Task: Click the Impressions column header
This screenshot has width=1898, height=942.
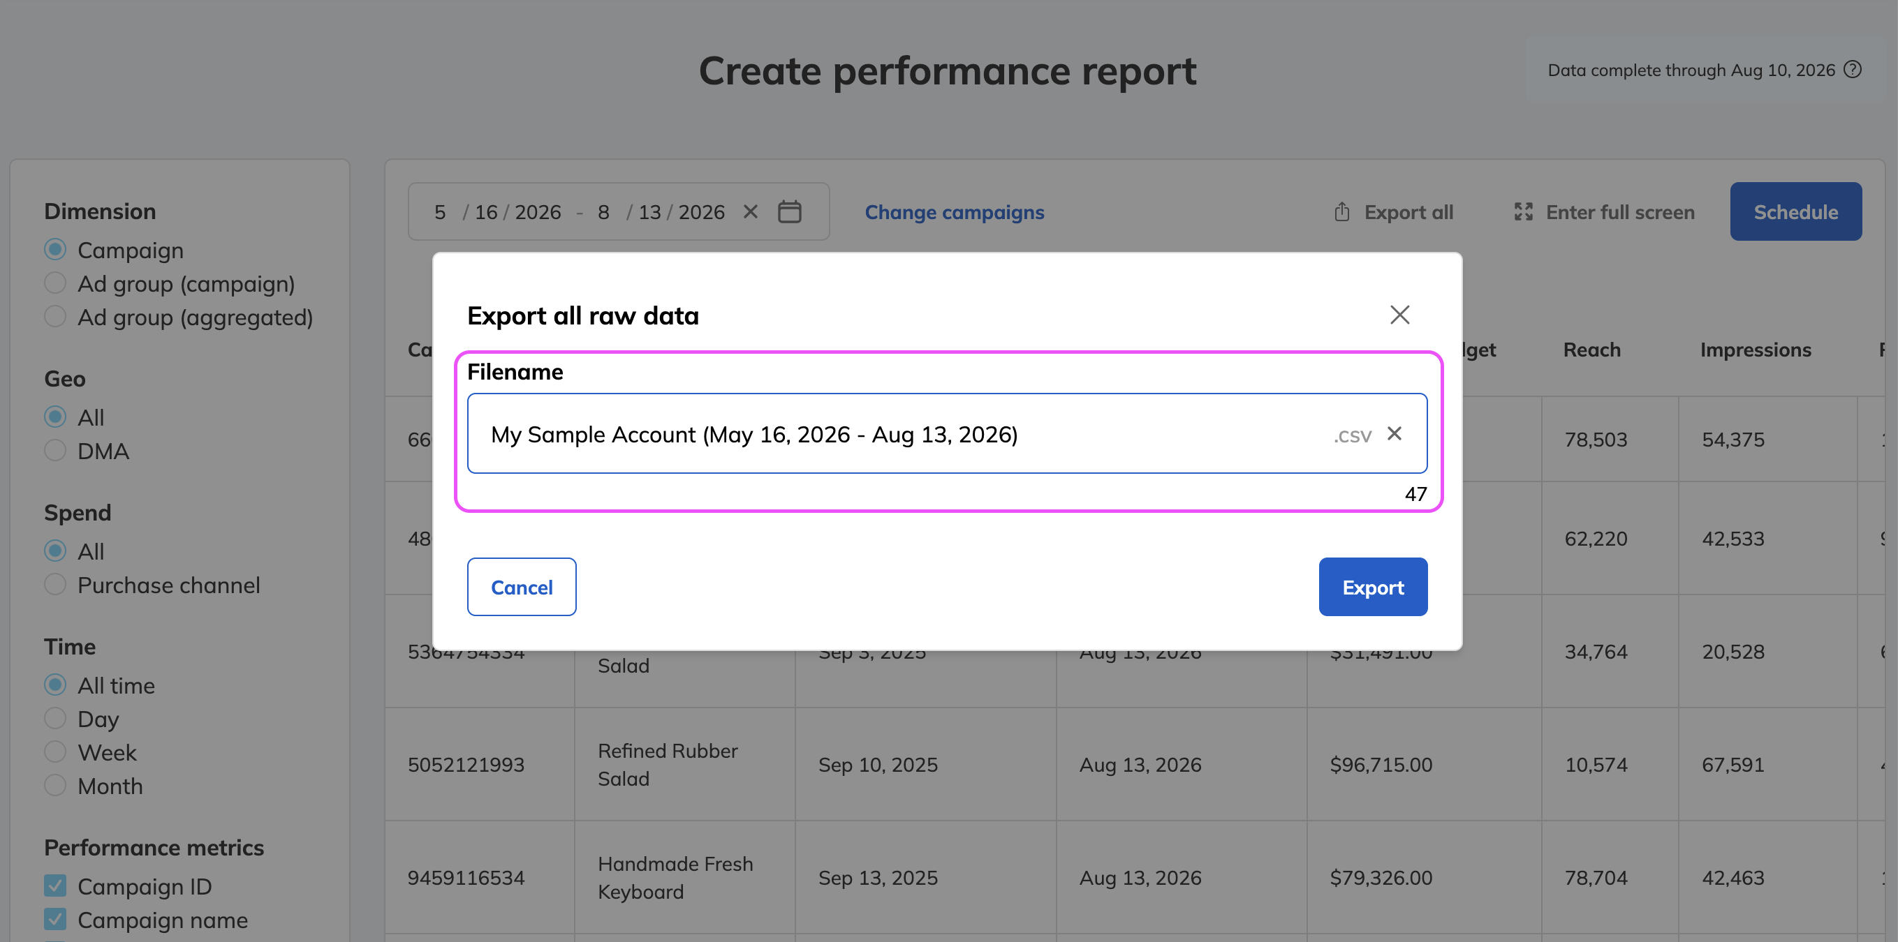Action: pyautogui.click(x=1755, y=350)
